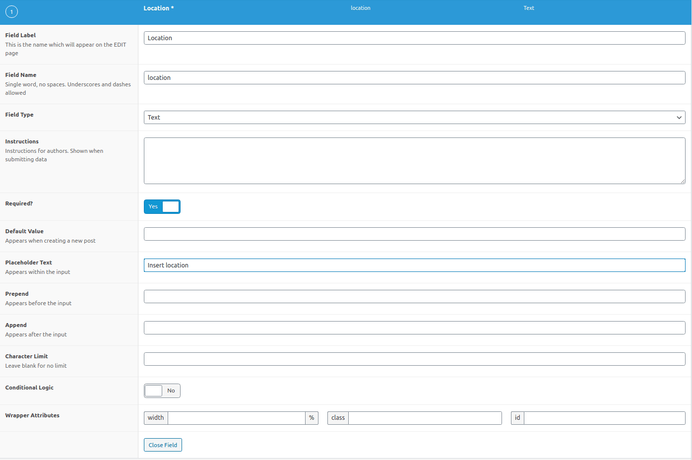692x460 pixels.
Task: Click the Character Limit input field
Action: coord(414,359)
